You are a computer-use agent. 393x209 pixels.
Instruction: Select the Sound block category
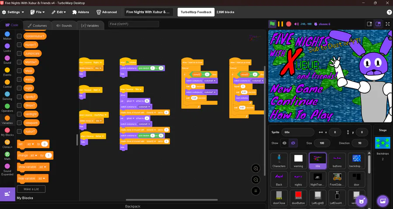(x=7, y=60)
